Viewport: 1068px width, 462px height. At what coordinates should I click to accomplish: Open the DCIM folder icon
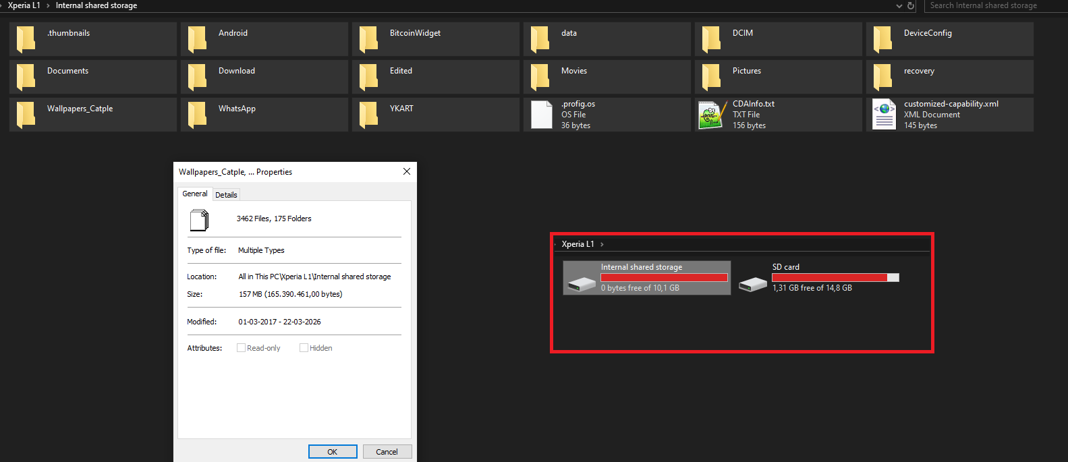click(711, 39)
